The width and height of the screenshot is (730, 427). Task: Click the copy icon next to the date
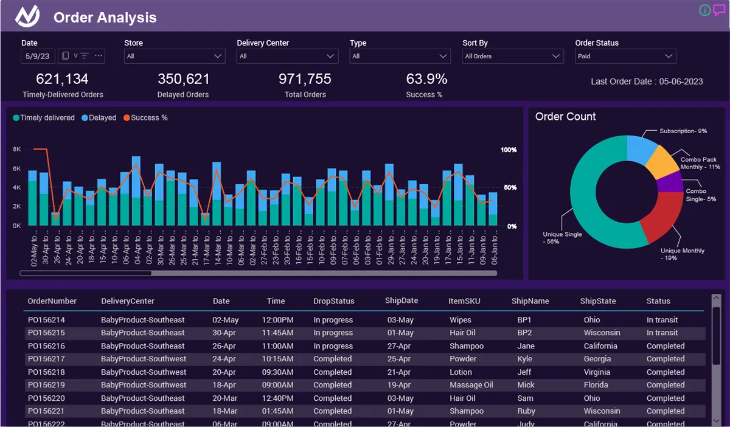point(66,56)
